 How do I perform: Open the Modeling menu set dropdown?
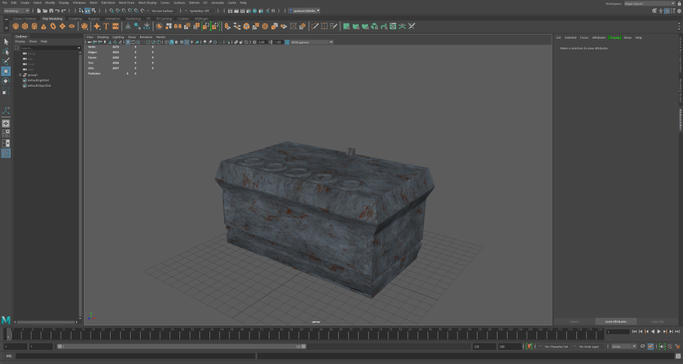(x=16, y=11)
